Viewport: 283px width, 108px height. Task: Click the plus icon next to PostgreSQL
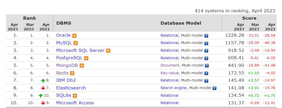[86, 58]
